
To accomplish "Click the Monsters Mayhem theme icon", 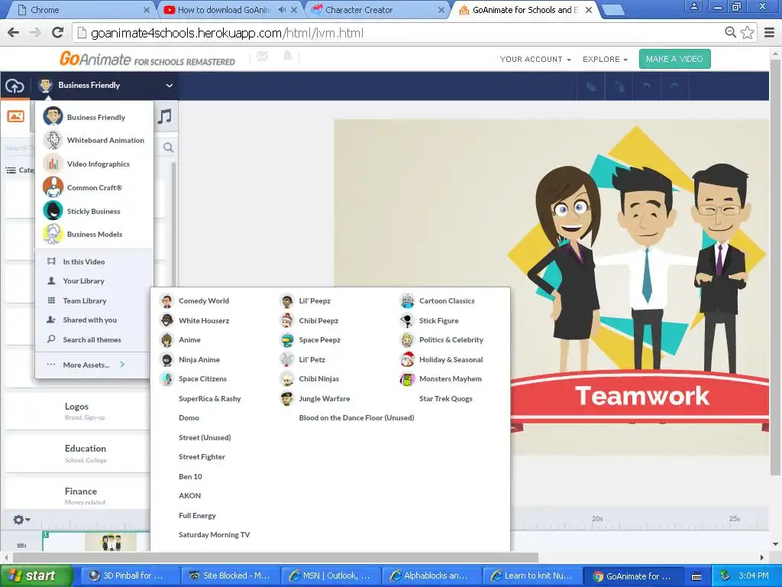I will [x=407, y=379].
